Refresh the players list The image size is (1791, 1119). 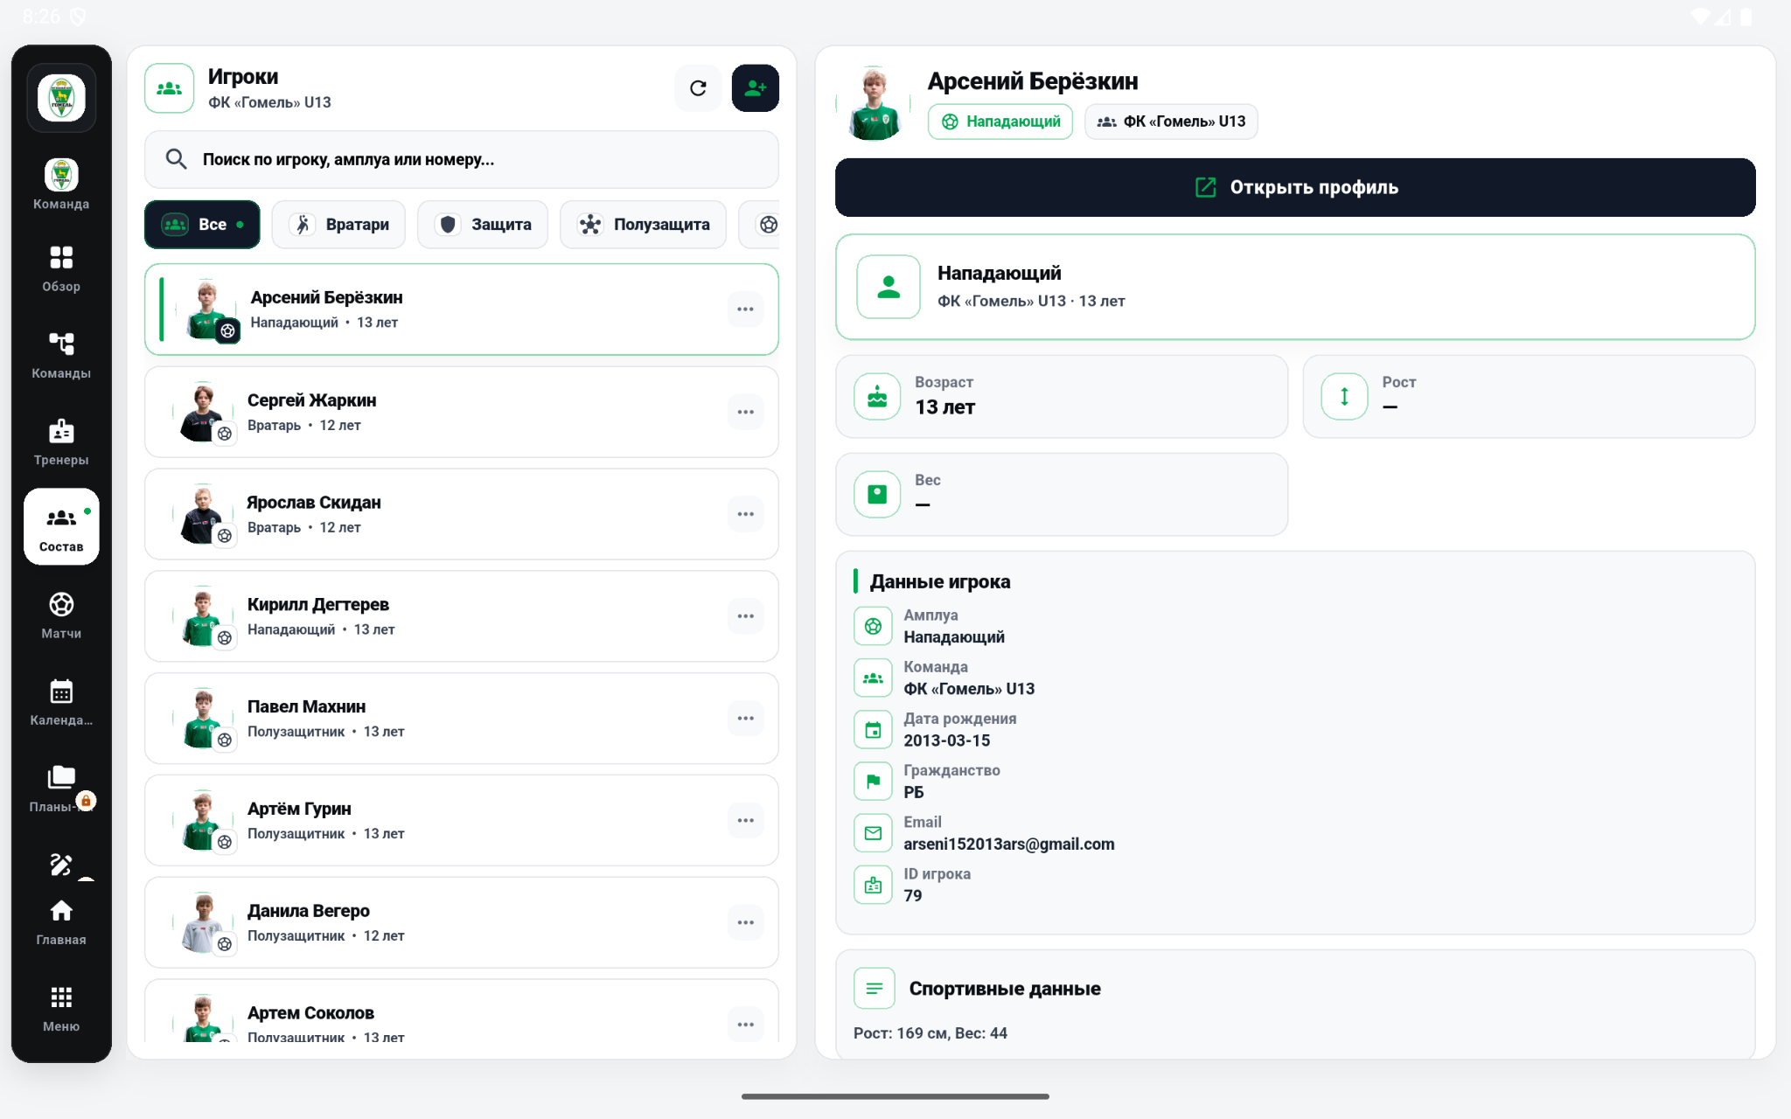(x=698, y=88)
